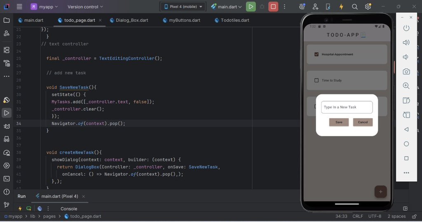This screenshot has height=222, width=422.
Task: Click the green Run button
Action: pyautogui.click(x=251, y=7)
